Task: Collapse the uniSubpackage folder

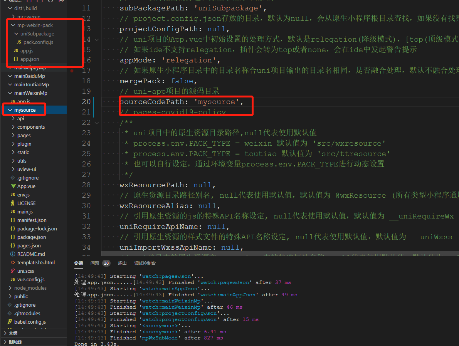Action: click(x=16, y=34)
